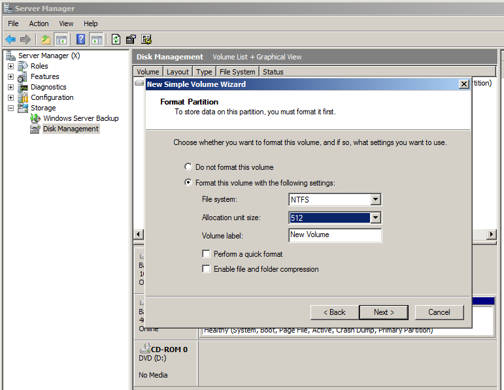Select the Configuration tree item label
This screenshot has width=504, height=390.
click(52, 97)
